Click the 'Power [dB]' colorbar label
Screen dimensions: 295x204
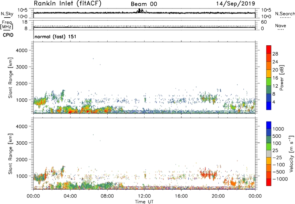[x=281, y=78]
